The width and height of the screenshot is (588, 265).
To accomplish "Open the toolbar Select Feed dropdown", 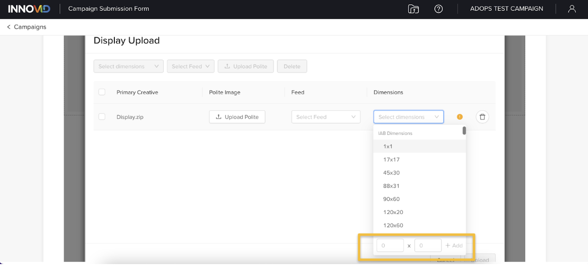I will 190,66.
